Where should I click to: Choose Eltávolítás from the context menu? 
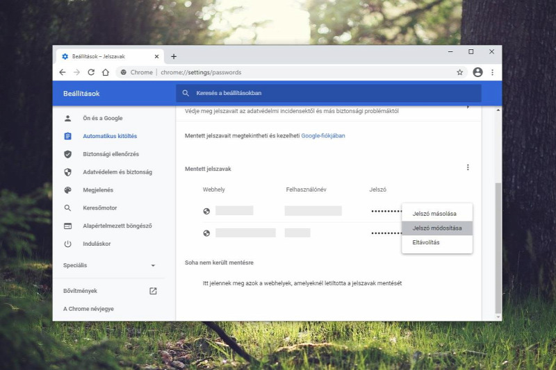[437, 242]
